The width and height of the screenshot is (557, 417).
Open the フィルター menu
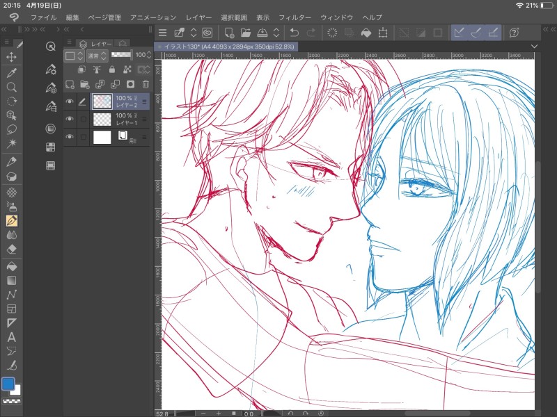295,17
